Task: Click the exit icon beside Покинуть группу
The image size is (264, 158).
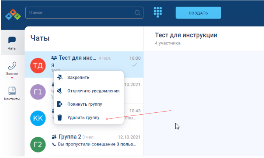Action: [x=60, y=104]
